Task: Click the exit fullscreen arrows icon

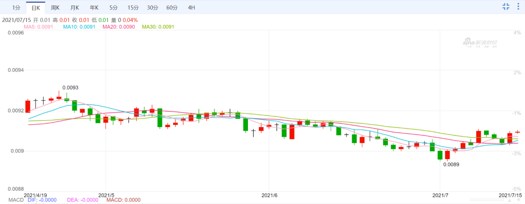Action: pyautogui.click(x=506, y=6)
